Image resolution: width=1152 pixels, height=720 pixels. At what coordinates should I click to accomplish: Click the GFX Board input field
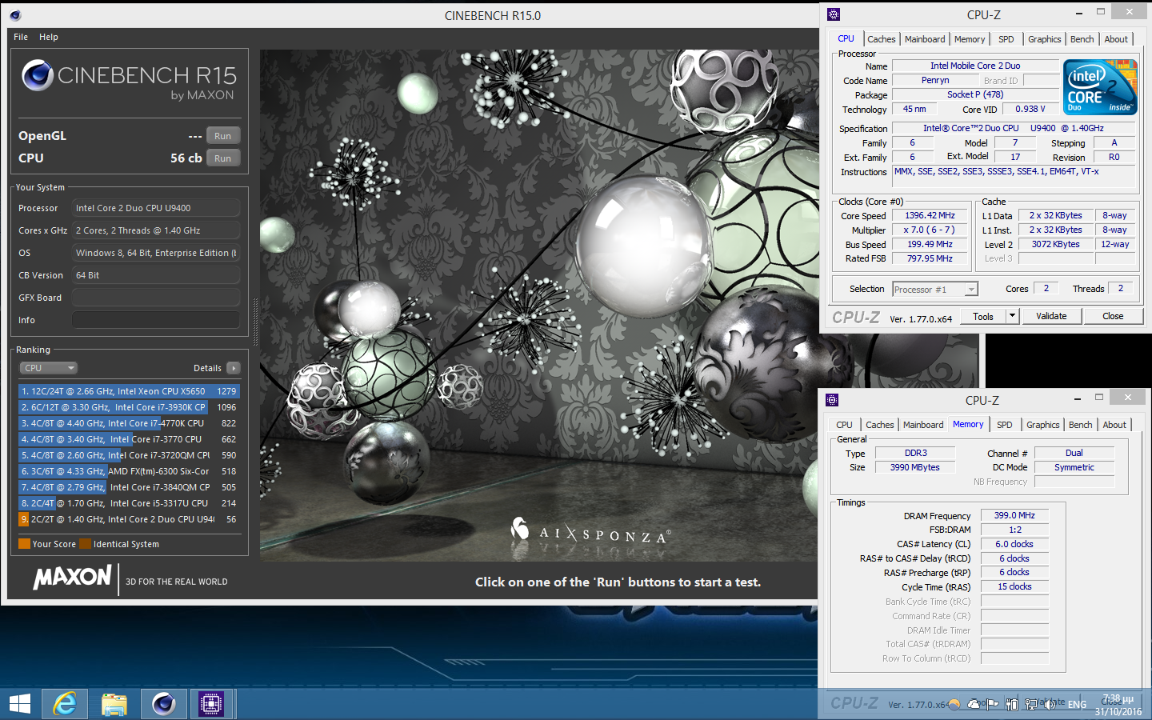point(156,298)
